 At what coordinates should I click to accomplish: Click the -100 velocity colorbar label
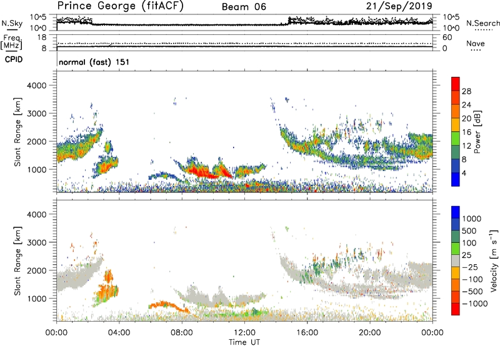click(x=472, y=279)
